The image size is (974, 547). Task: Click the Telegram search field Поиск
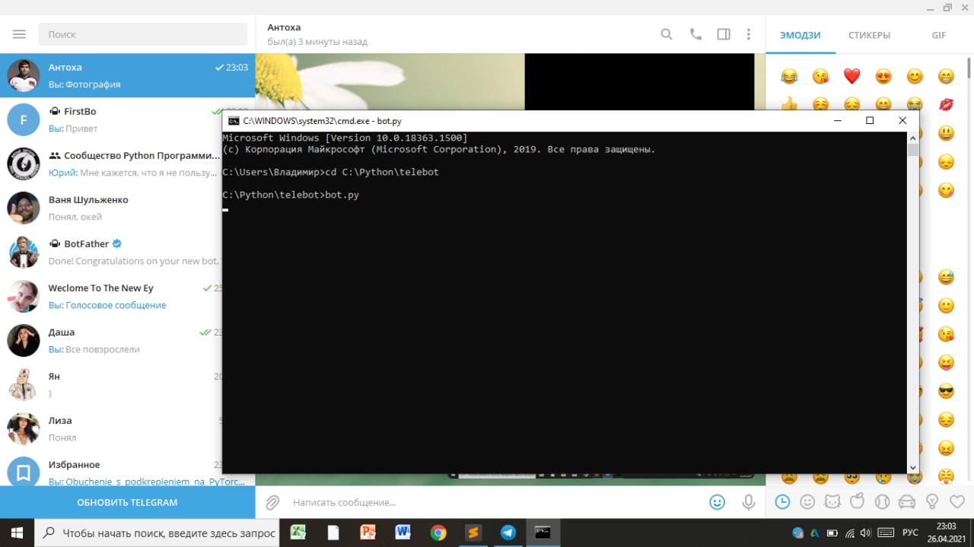pos(142,34)
